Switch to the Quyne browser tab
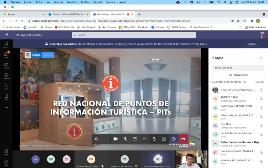Viewport: 268px width, 168px height. pyautogui.click(x=24, y=14)
